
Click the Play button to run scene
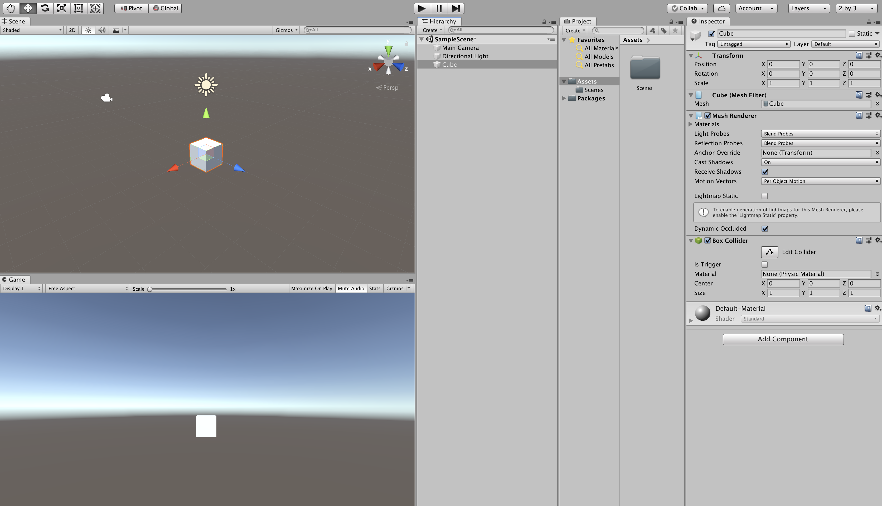[x=422, y=8]
